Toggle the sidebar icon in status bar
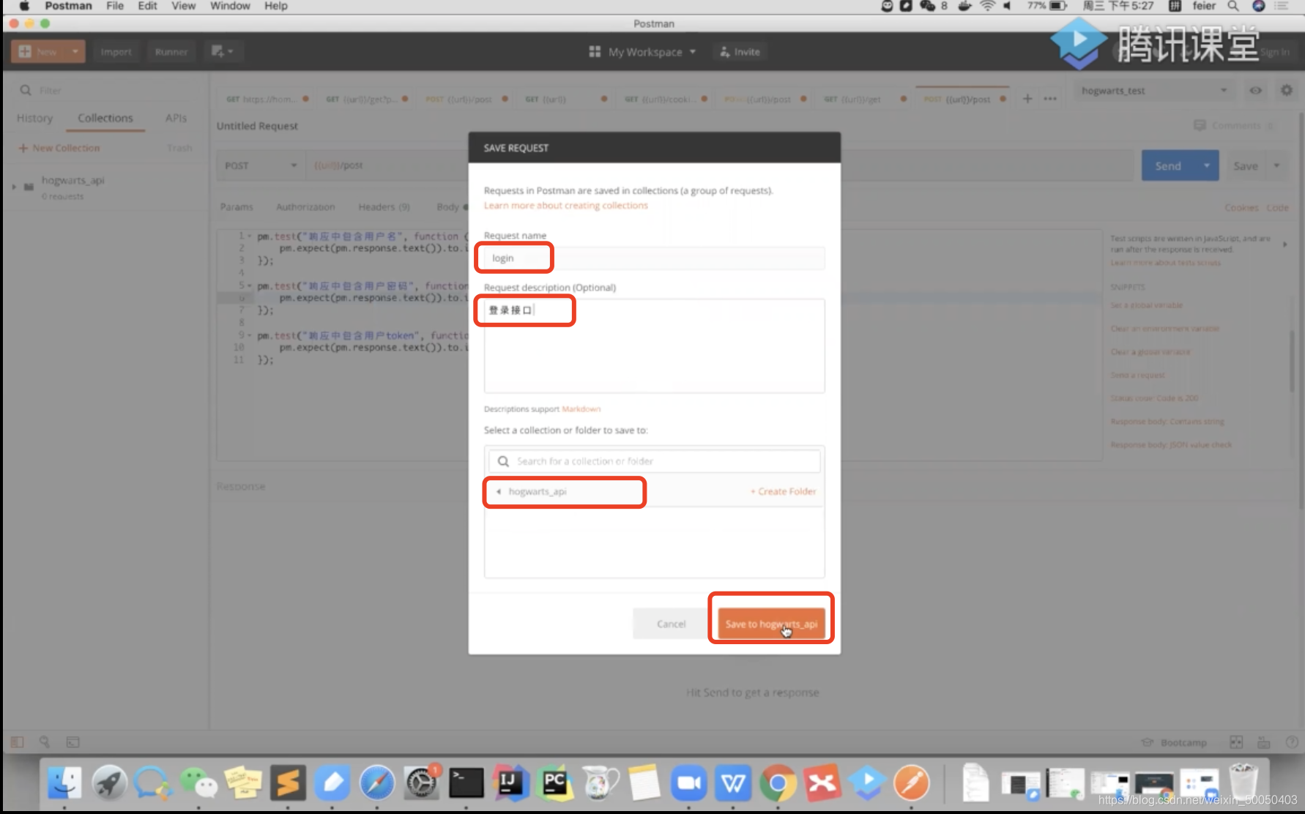Viewport: 1305px width, 814px height. click(17, 742)
